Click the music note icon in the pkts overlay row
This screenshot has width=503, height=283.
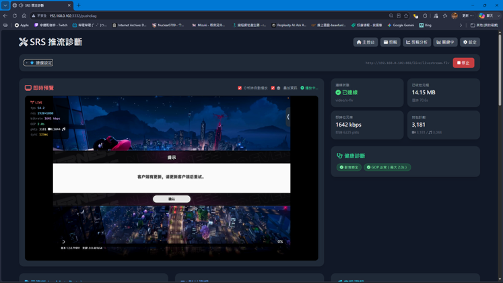coord(63,129)
